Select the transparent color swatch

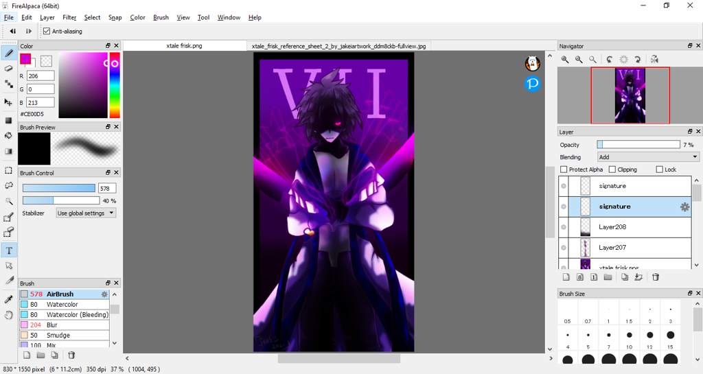pyautogui.click(x=46, y=60)
